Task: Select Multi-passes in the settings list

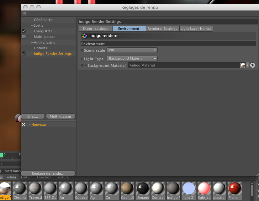Action: [45, 37]
